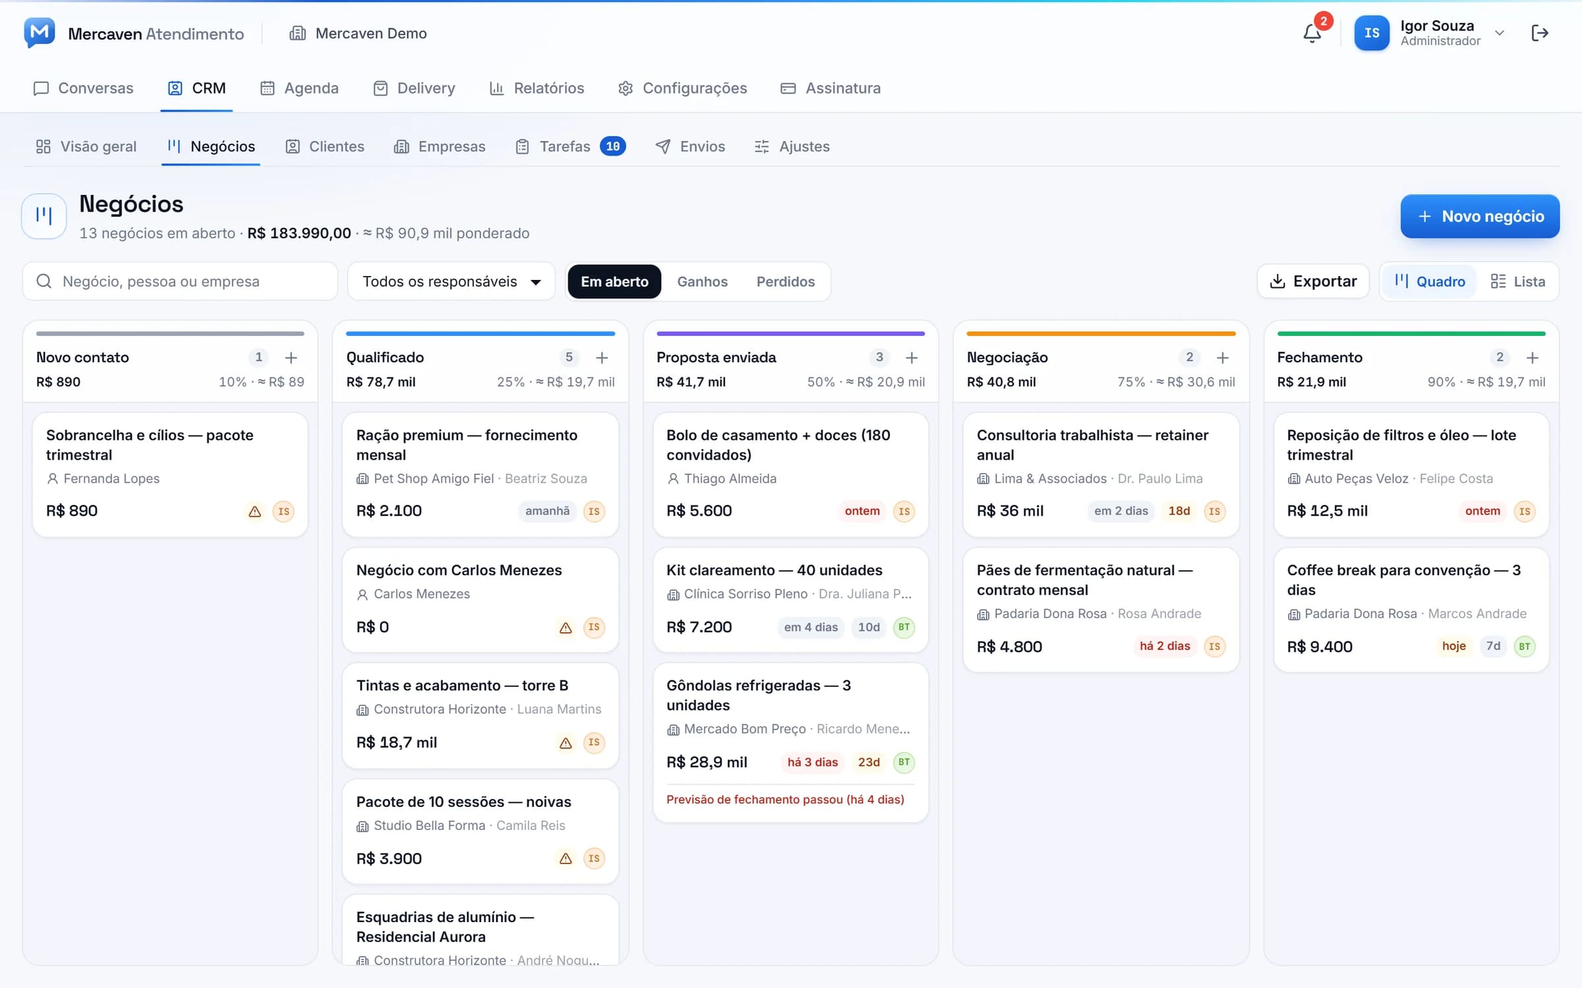The height and width of the screenshot is (988, 1582).
Task: Click the ontem tag on Reposição de filtros
Action: click(1482, 511)
